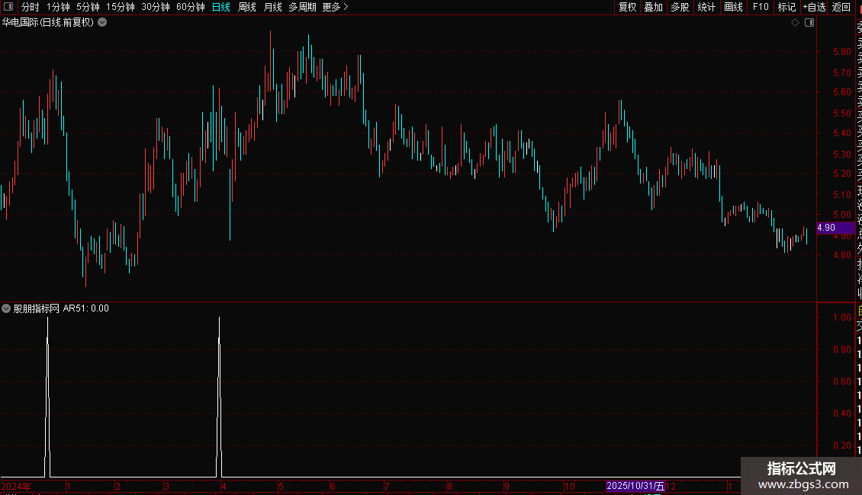The image size is (862, 495).
Task: Switch to 月线 monthly chart
Action: [x=272, y=7]
